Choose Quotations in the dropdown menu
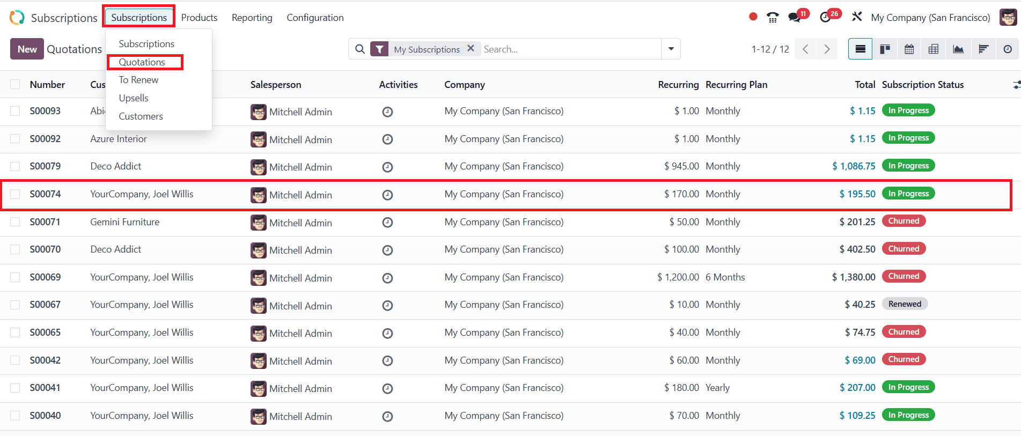The image size is (1021, 436). [142, 62]
